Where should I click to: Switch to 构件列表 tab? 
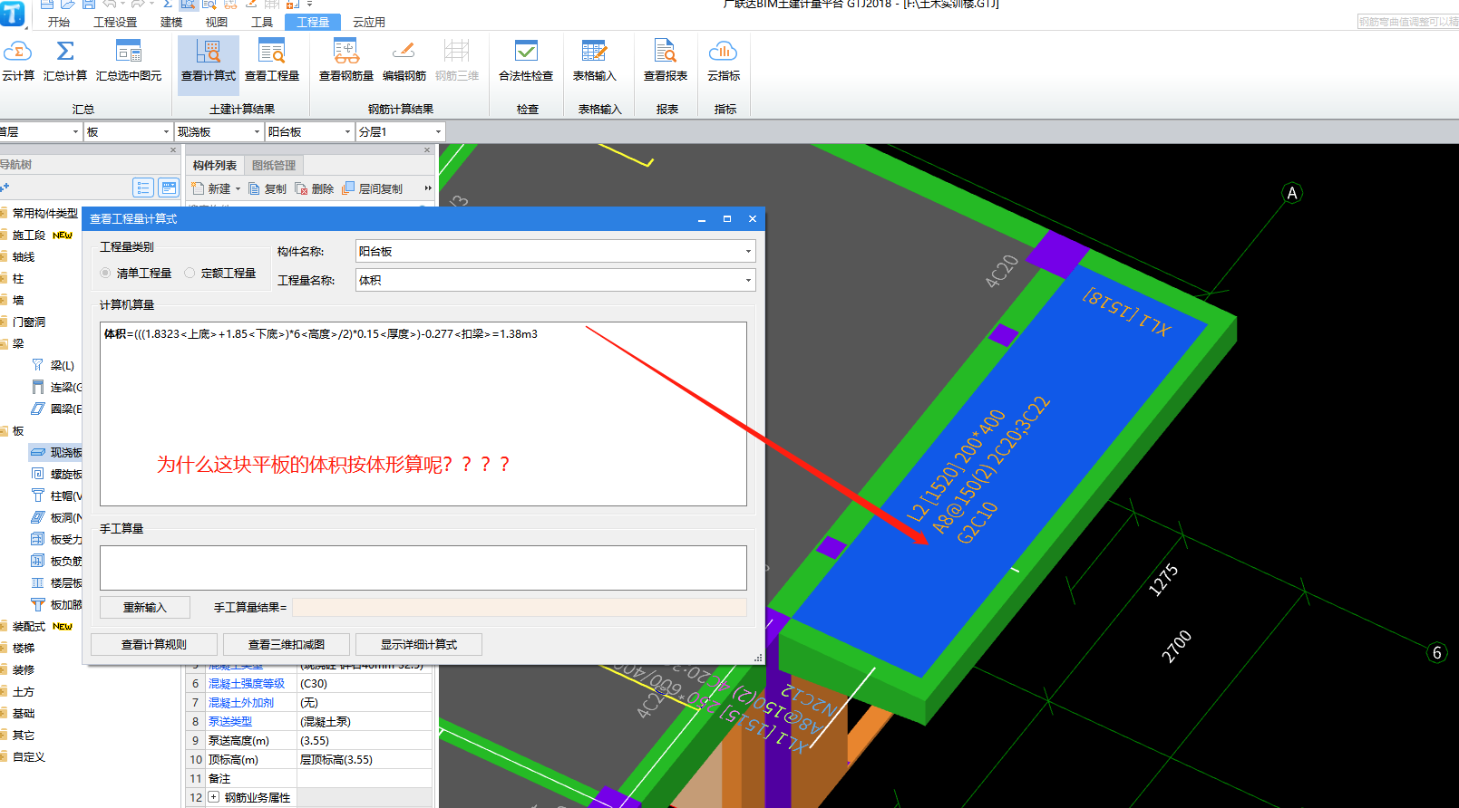tap(215, 165)
